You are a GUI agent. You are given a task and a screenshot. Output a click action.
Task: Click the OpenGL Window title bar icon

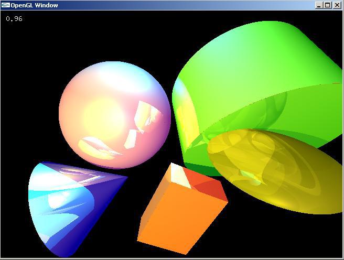[x=5, y=5]
